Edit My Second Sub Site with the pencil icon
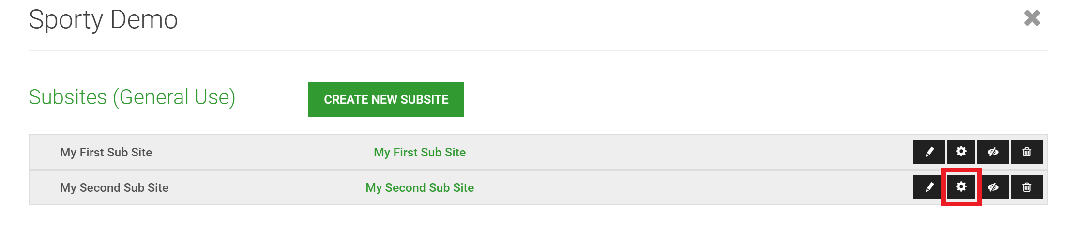 coord(929,187)
